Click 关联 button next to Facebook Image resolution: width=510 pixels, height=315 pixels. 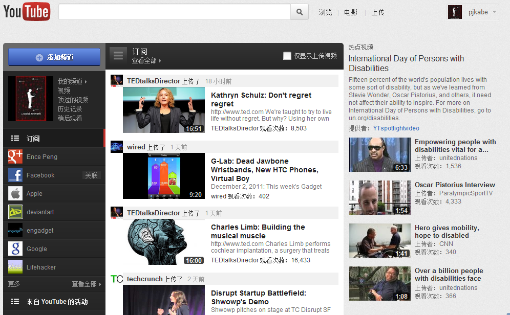91,175
